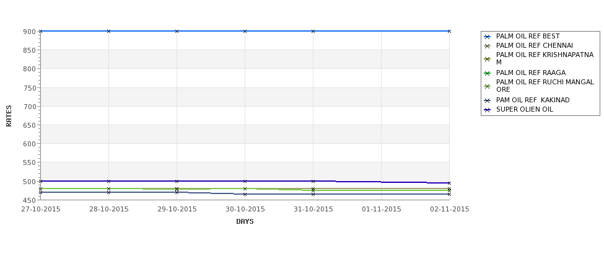Select the 01-11-2015 x-axis date label
This screenshot has width=604, height=266.
click(x=382, y=210)
